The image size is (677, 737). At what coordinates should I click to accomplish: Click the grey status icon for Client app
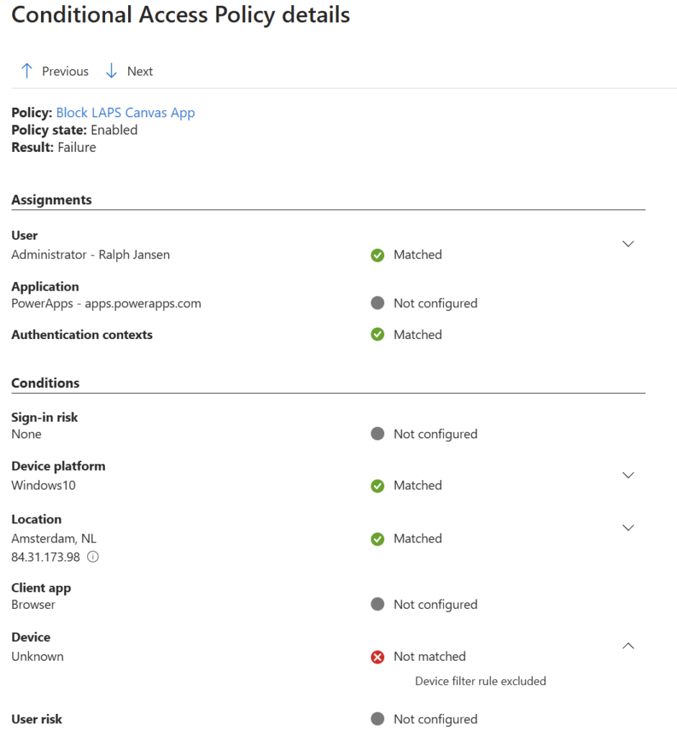378,605
